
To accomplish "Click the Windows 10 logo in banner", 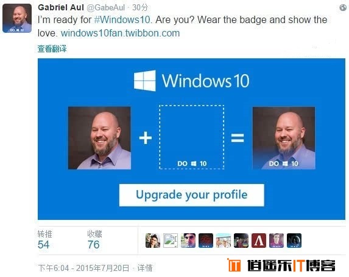I will pyautogui.click(x=191, y=81).
